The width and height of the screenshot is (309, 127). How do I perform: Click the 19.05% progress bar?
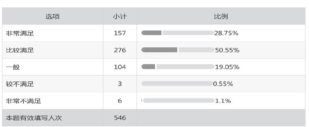pos(178,67)
